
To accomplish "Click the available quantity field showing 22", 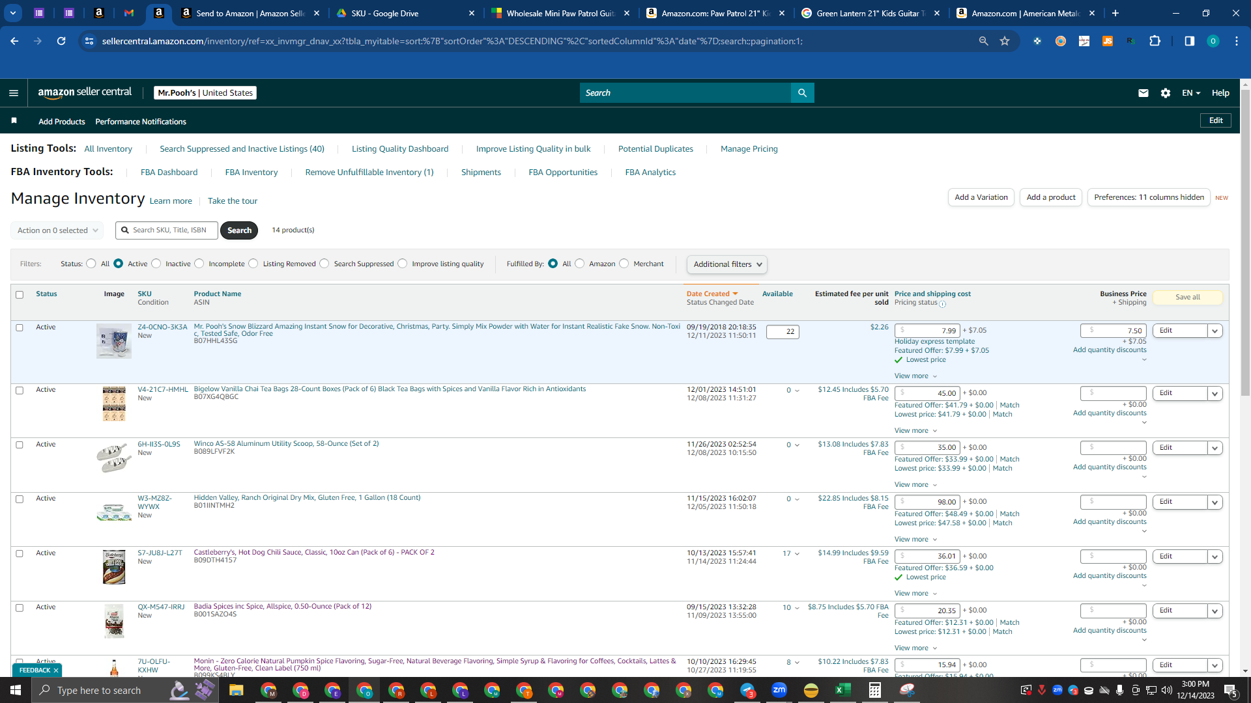I will pos(783,332).
